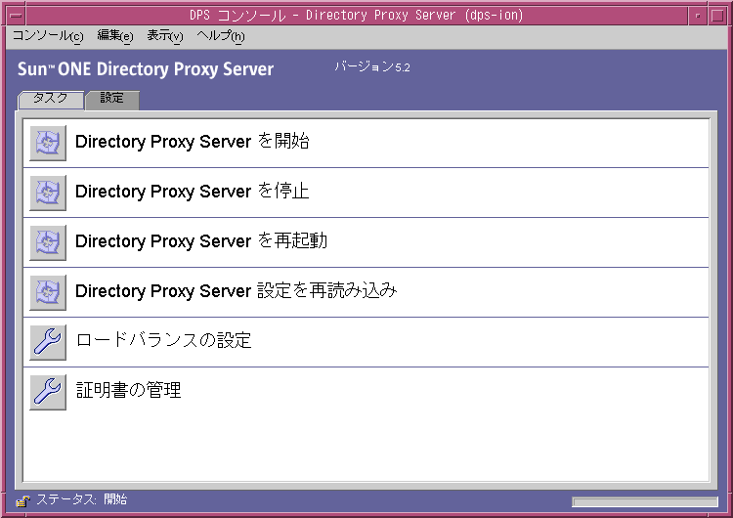Click the Sun ONE Directory Proxy Server heading

pos(146,69)
